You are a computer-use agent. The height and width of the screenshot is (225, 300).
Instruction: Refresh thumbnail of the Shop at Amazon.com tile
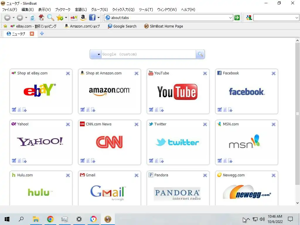click(x=88, y=110)
